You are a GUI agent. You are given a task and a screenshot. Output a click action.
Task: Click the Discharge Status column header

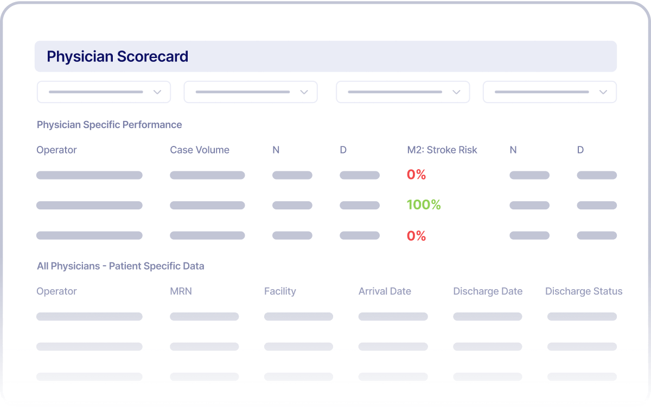coord(584,291)
